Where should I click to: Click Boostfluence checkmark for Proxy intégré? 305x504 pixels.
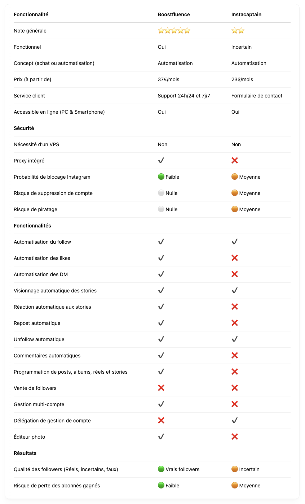click(x=161, y=161)
